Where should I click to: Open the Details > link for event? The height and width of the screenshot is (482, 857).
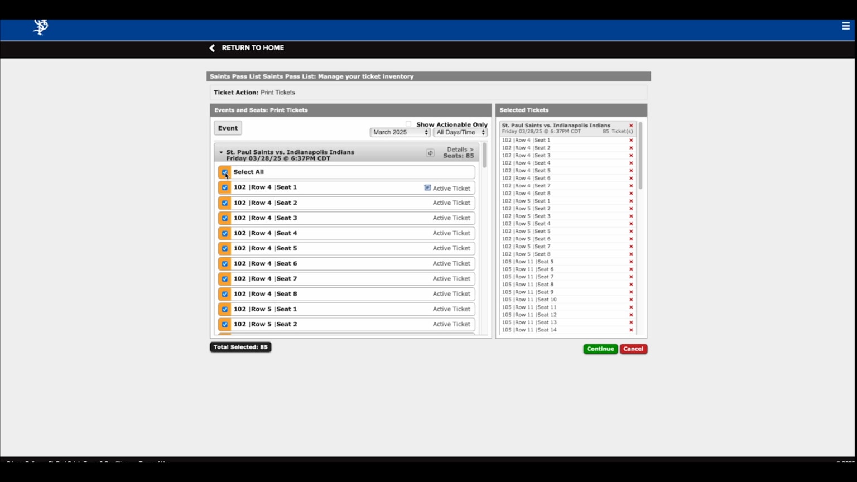pos(460,150)
